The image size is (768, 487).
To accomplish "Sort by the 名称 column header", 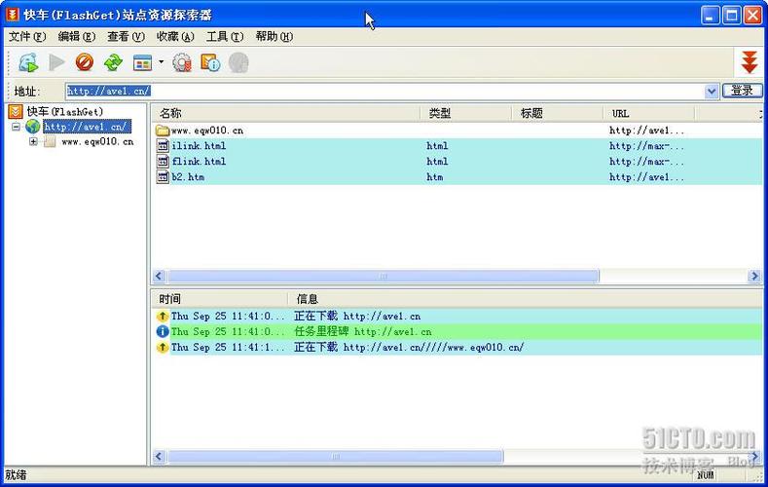I will click(286, 113).
